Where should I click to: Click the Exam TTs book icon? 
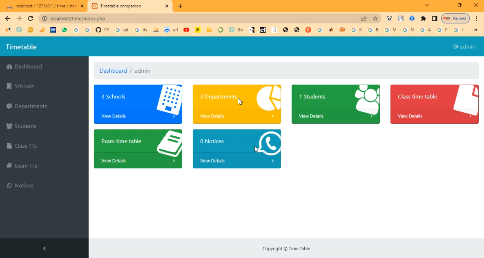pyautogui.click(x=9, y=166)
